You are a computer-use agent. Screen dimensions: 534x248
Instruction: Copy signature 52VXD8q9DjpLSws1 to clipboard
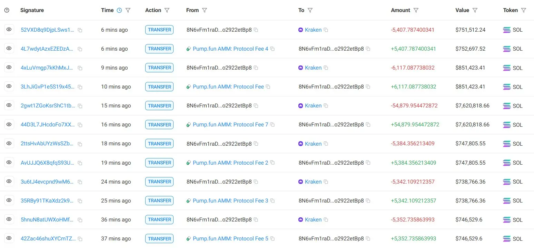coord(80,30)
